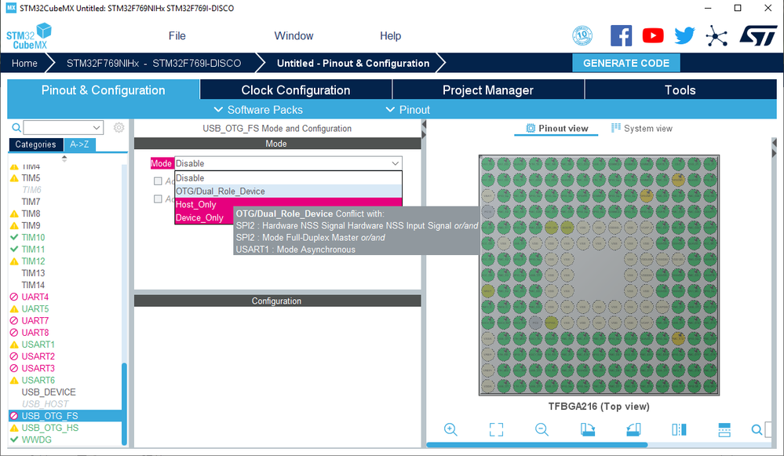The image size is (784, 456).
Task: Open the peripheral search dropdown arrow
Action: (97, 127)
